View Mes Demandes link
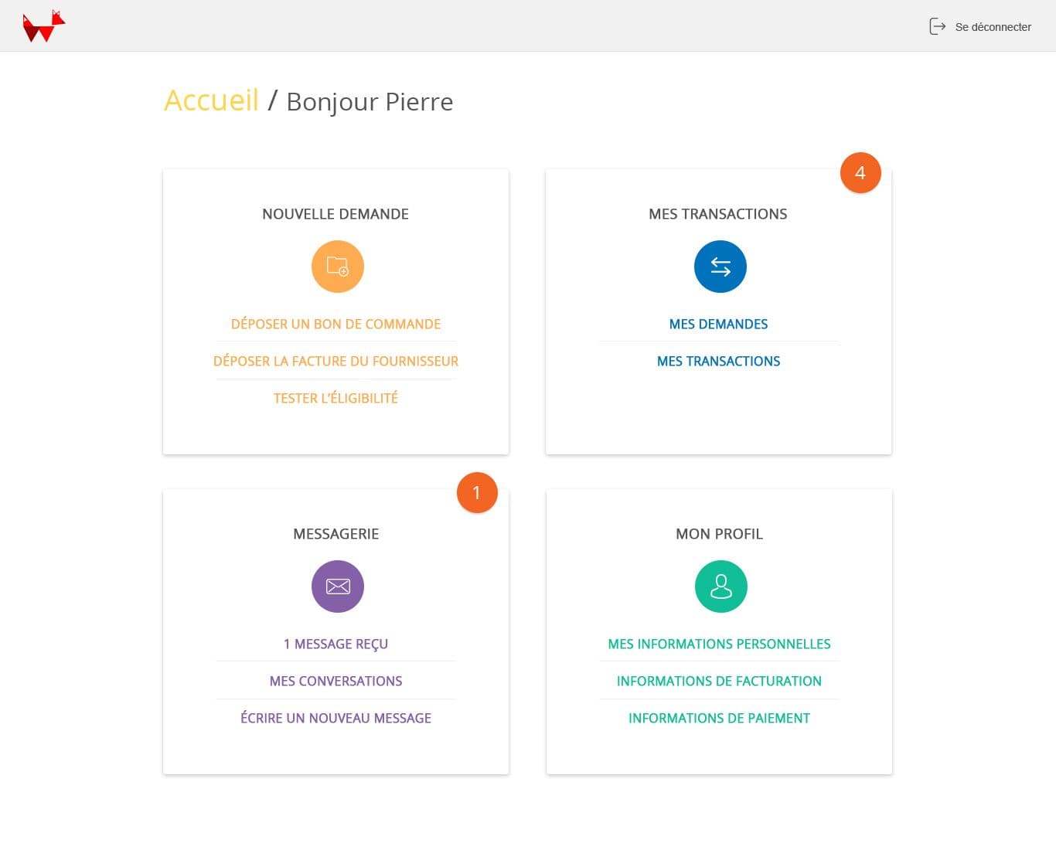This screenshot has width=1056, height=850. click(718, 325)
